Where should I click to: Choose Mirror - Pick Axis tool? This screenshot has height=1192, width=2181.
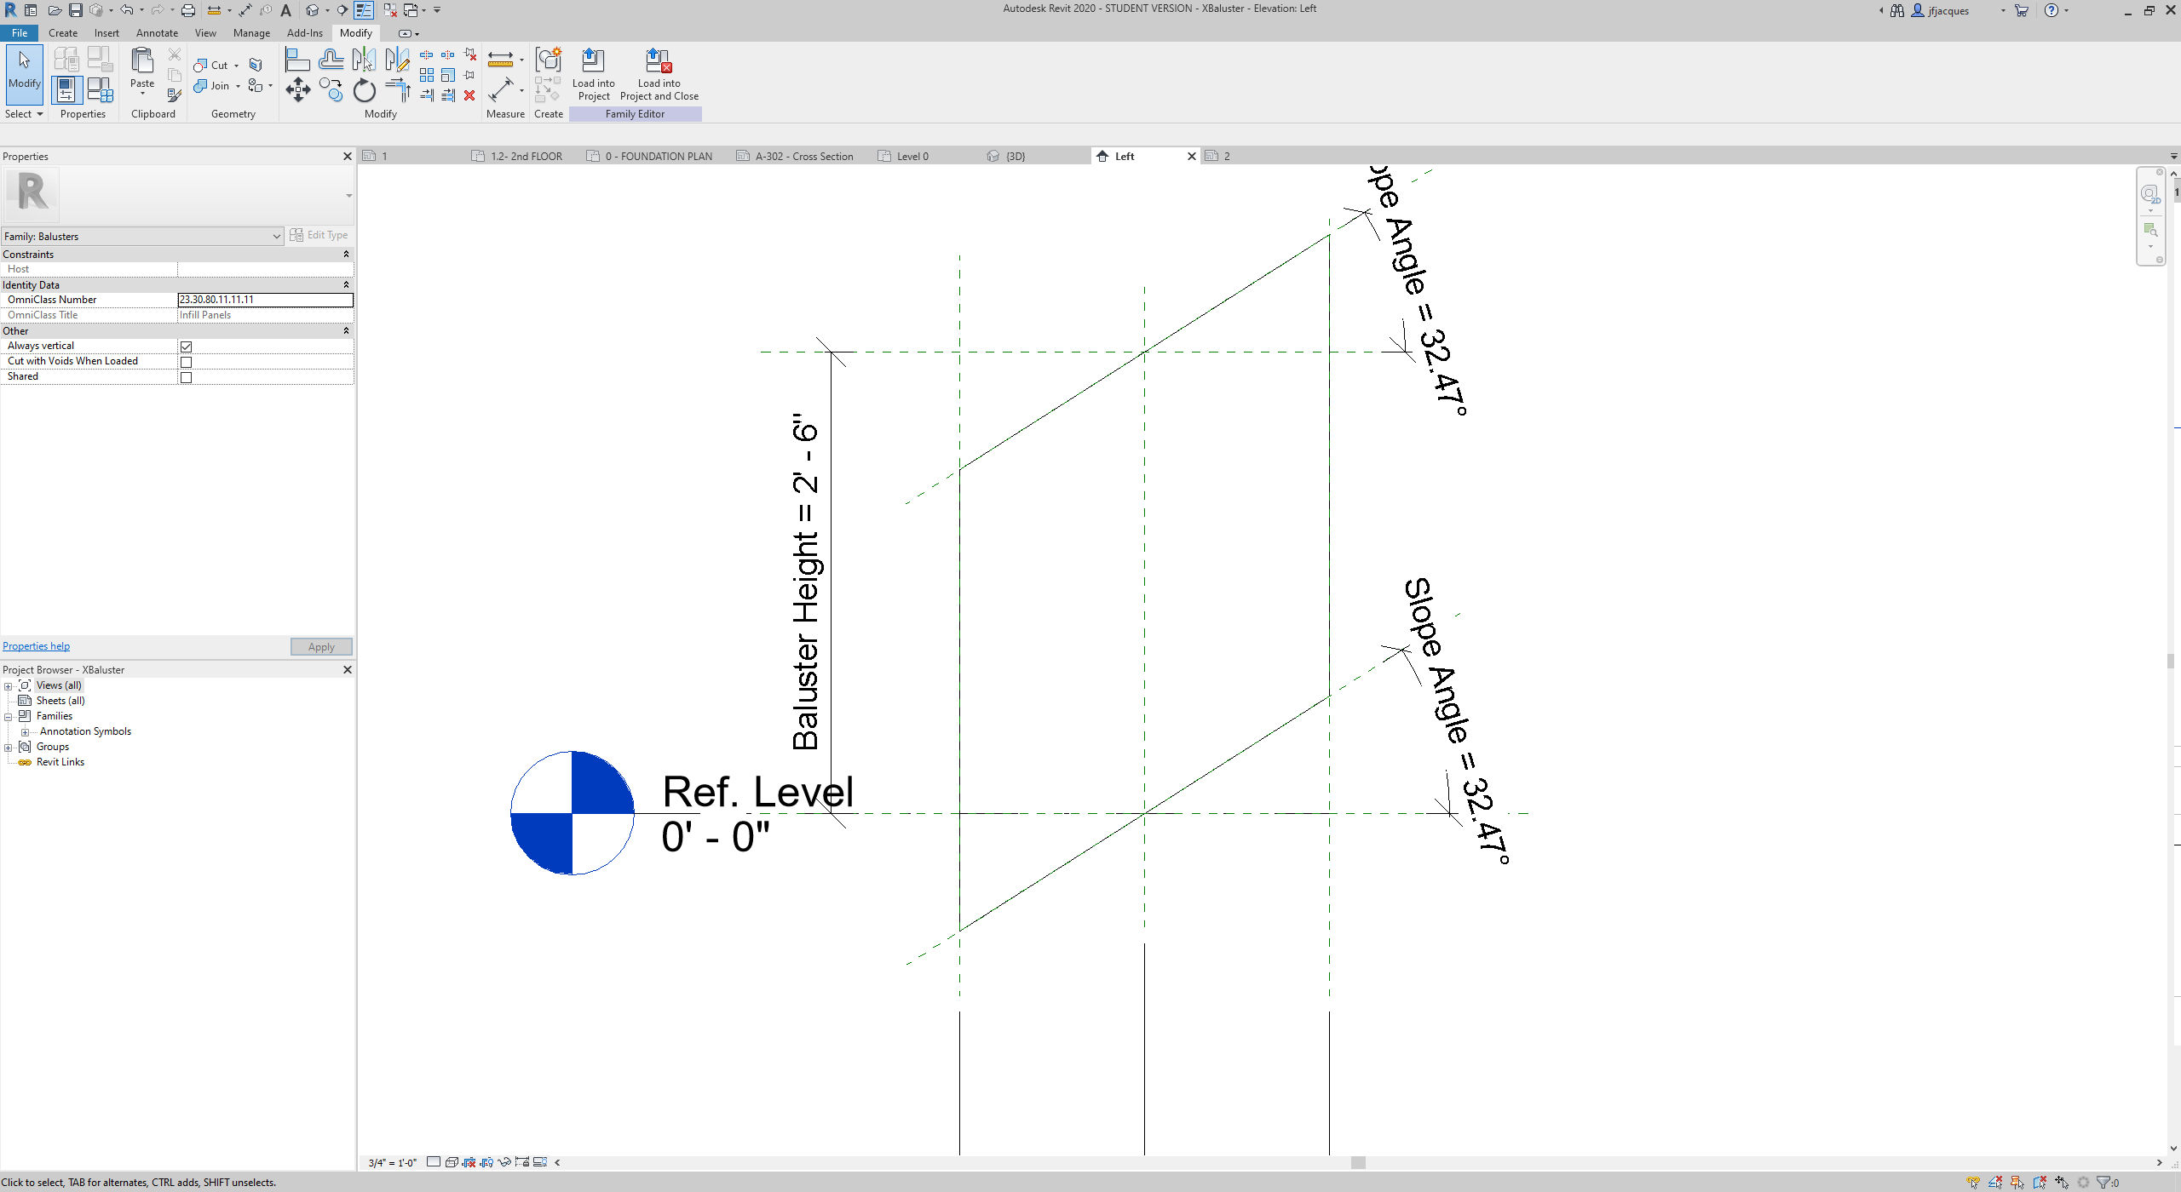(x=364, y=60)
